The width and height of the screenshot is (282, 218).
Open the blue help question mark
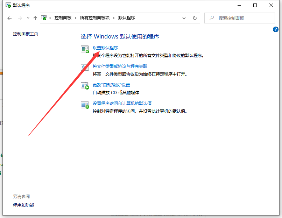pyautogui.click(x=276, y=29)
